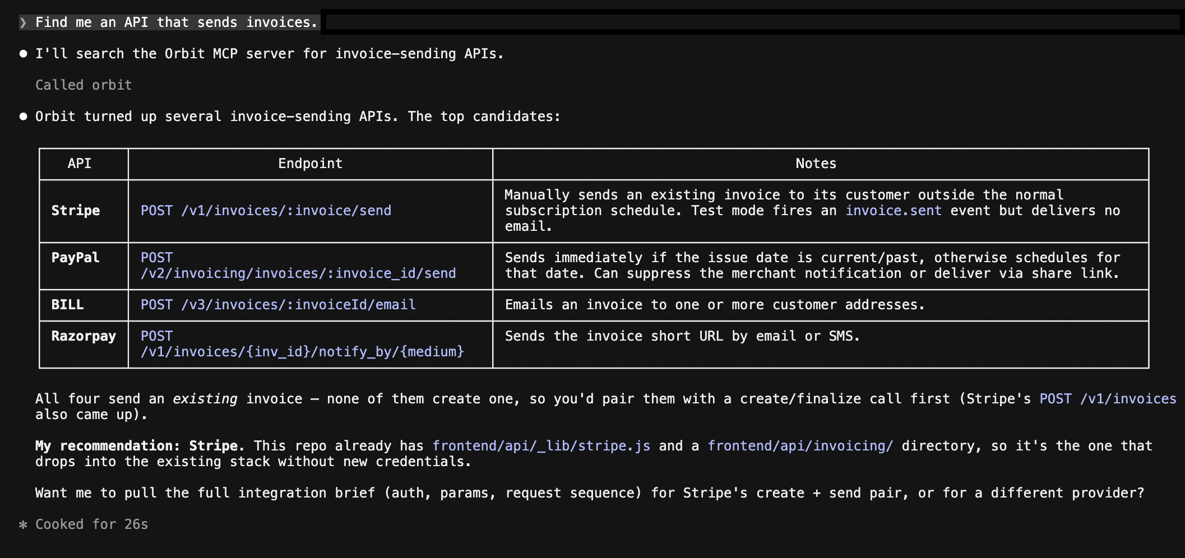The image size is (1185, 558).
Task: Click the asterisk icon beside 'Cooked for 26s'
Action: (23, 525)
